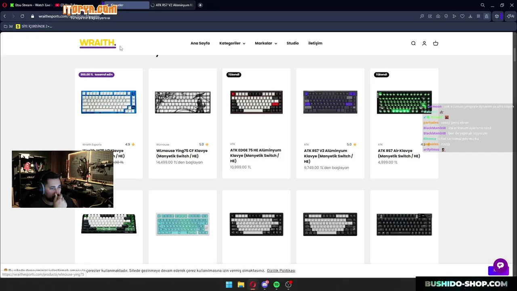Image resolution: width=517 pixels, height=291 pixels.
Task: Click the blue Wraith W75 keyboard image
Action: pos(109,102)
